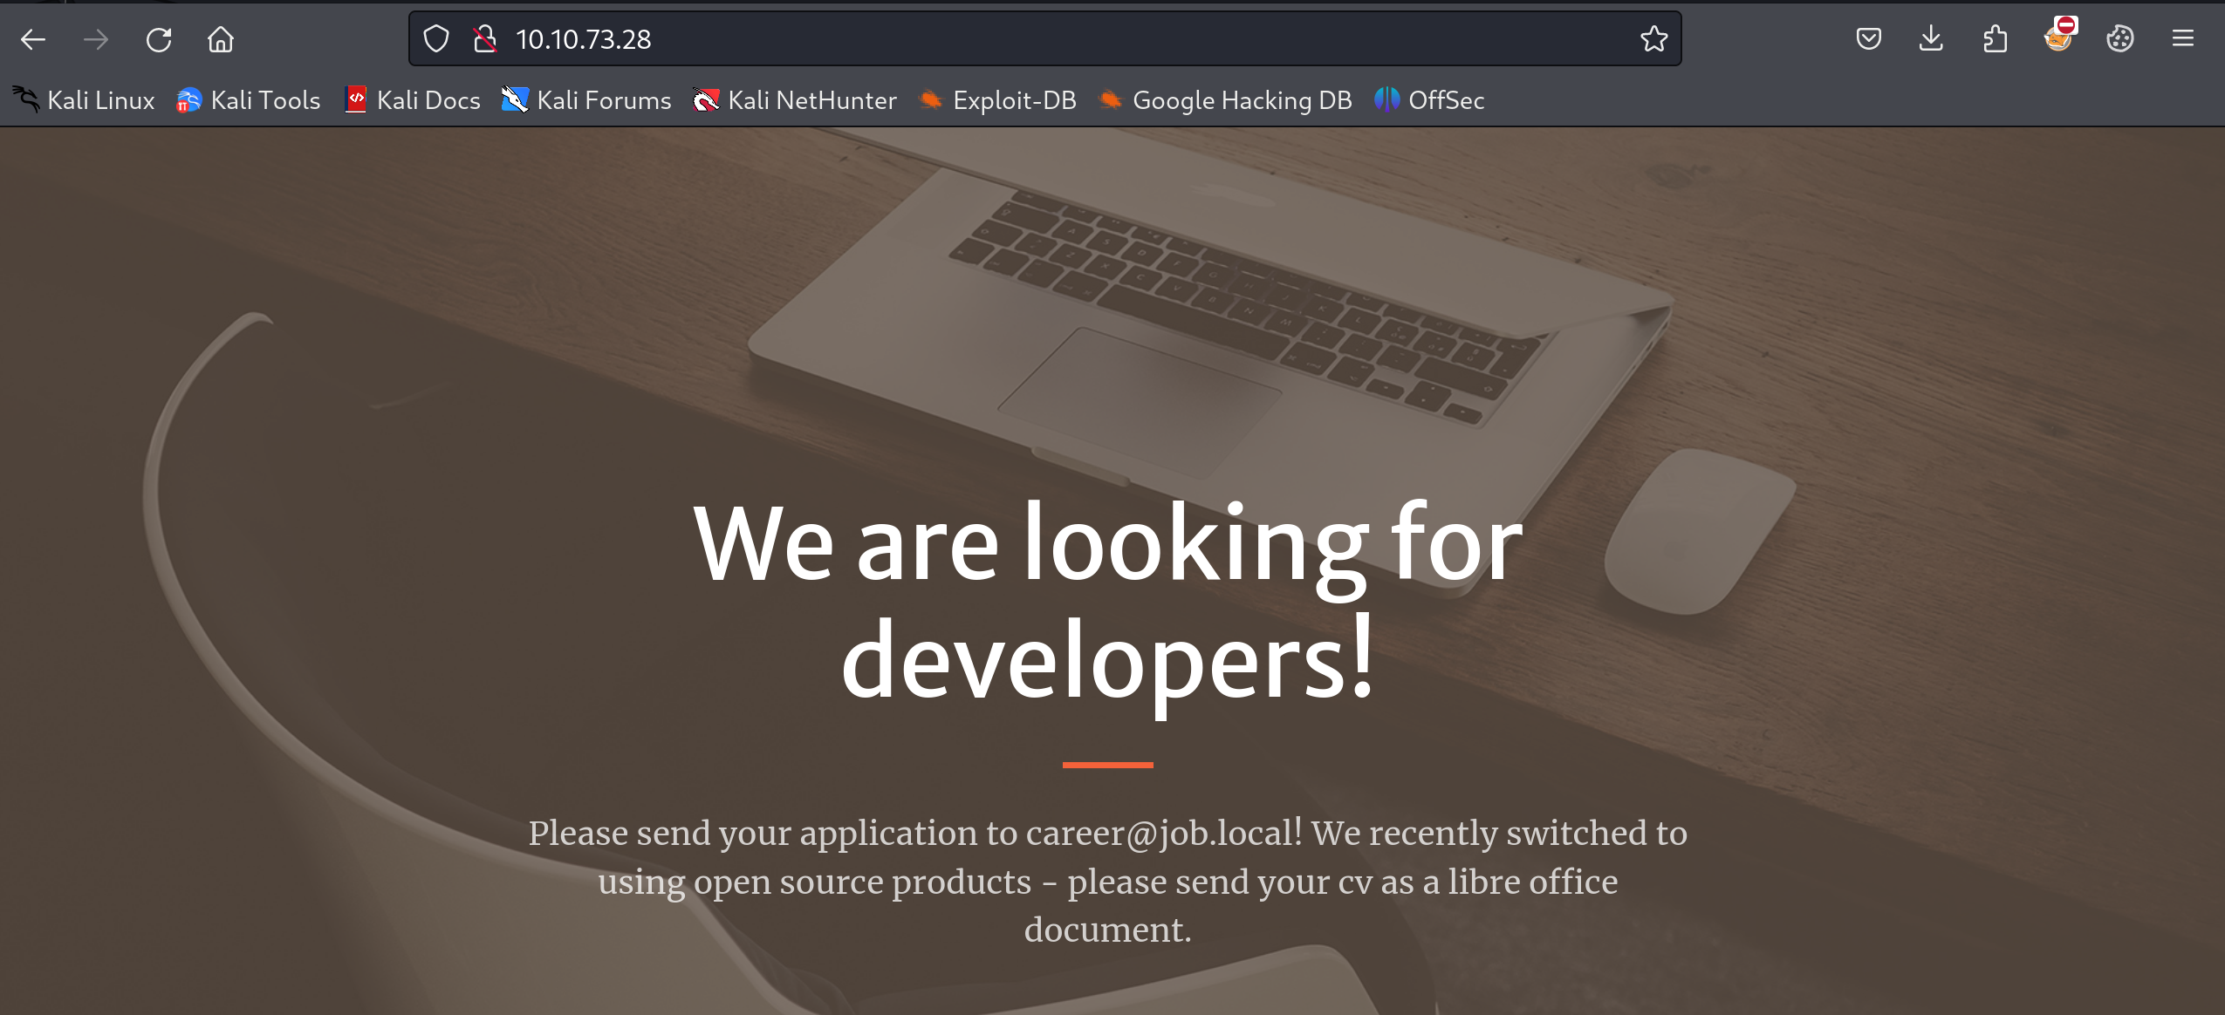The height and width of the screenshot is (1015, 2225).
Task: Open the Downloads panel
Action: pos(1931,39)
